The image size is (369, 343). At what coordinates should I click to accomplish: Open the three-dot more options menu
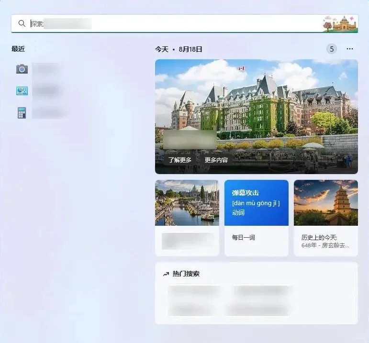pyautogui.click(x=350, y=49)
